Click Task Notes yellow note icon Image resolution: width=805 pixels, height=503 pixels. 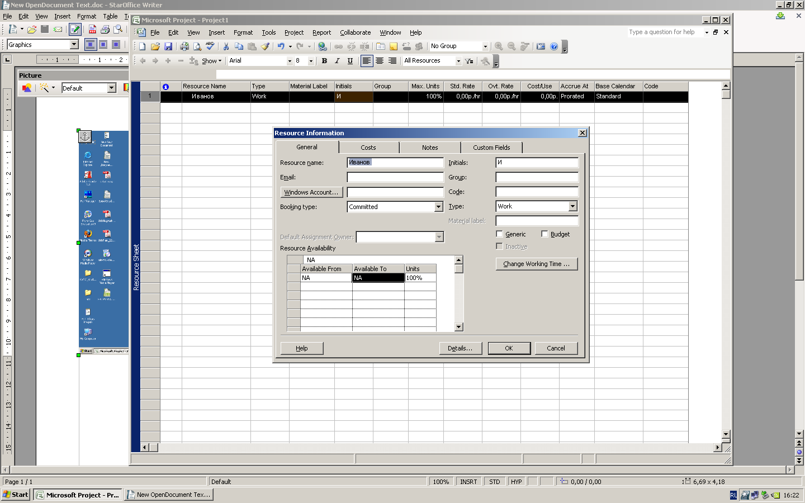pyautogui.click(x=394, y=46)
